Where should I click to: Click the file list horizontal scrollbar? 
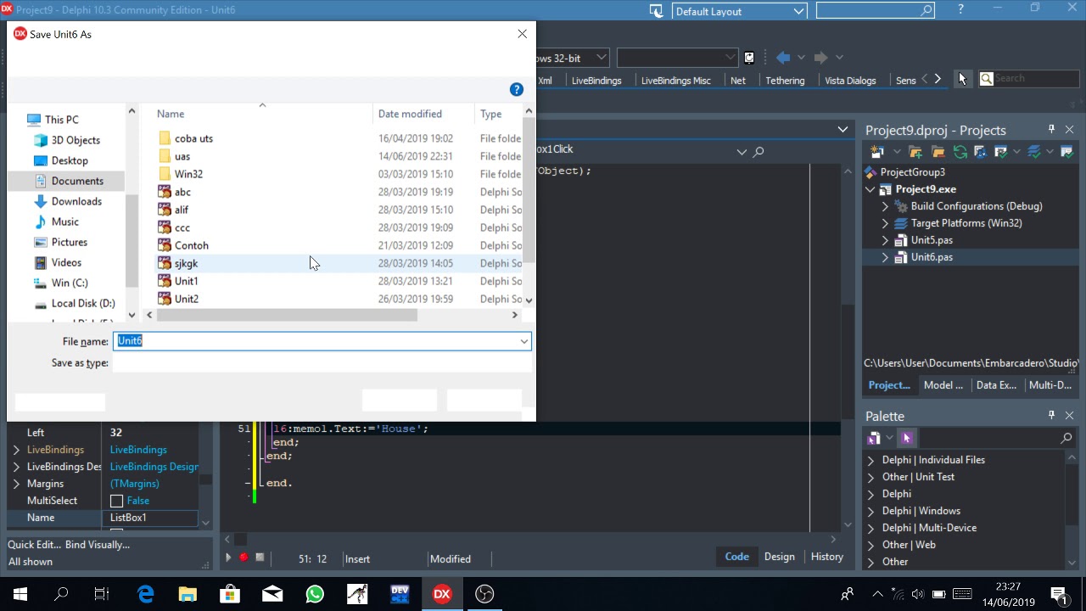point(287,315)
